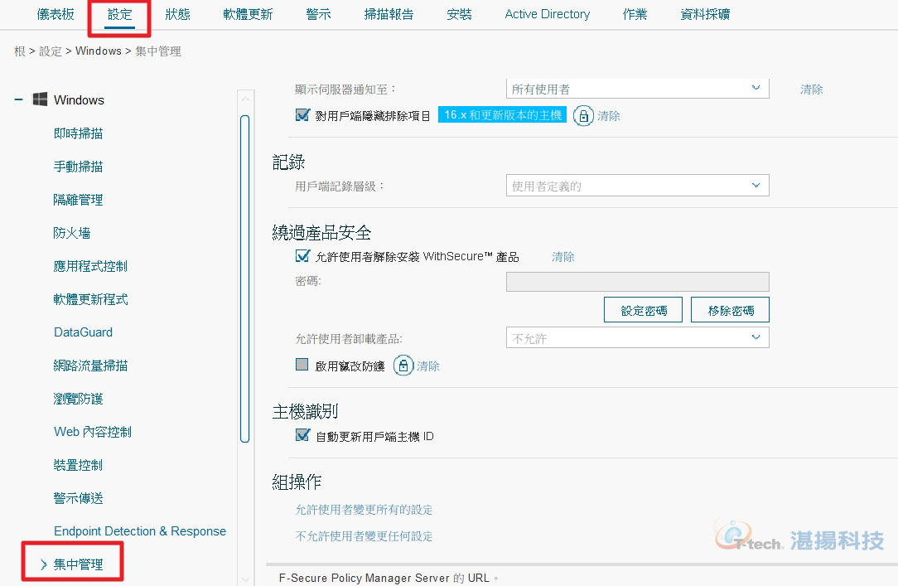Viewport: 898px width, 586px height.
Task: Toggle 對用戶端隱藏排除項目 checkbox
Action: click(302, 114)
